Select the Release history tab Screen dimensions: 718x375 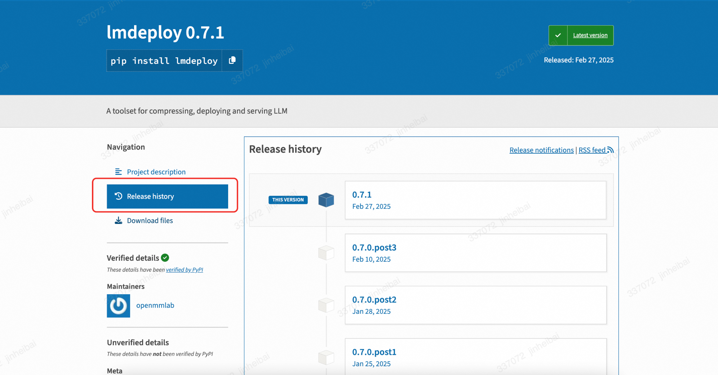coord(168,197)
